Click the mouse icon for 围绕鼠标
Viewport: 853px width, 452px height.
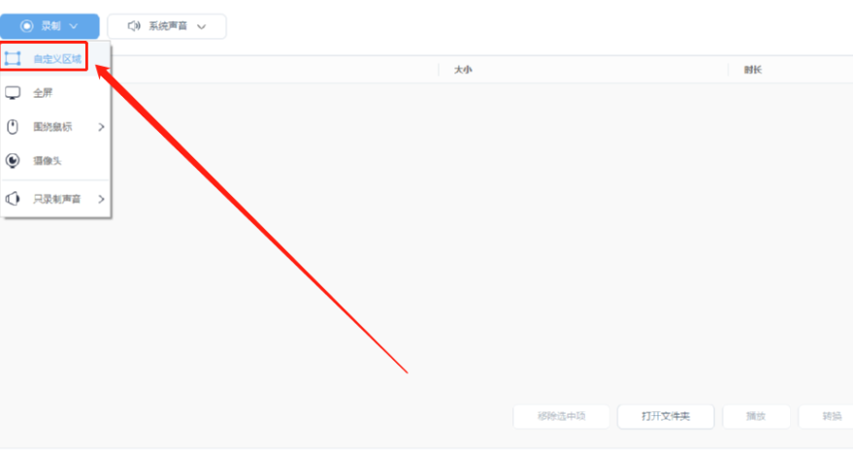(x=13, y=127)
